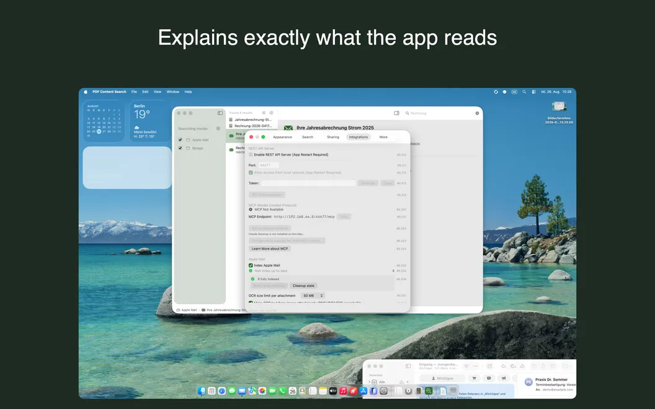
Task: Click in the Token text field
Action: [x=308, y=183]
